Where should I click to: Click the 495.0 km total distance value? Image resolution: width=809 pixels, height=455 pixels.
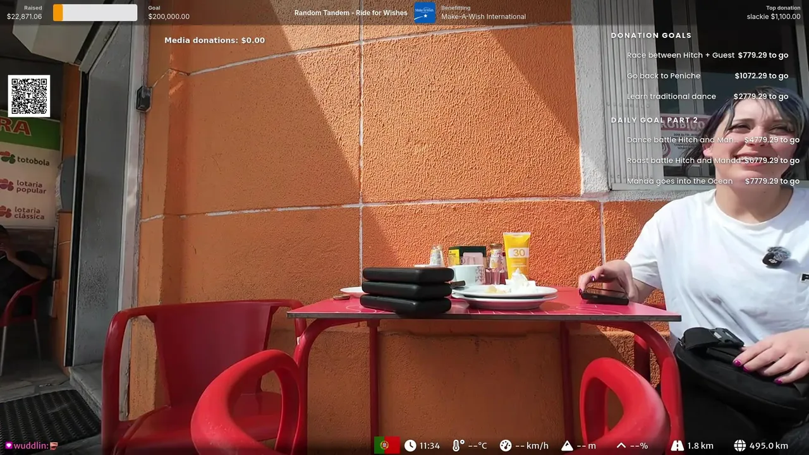click(x=769, y=446)
